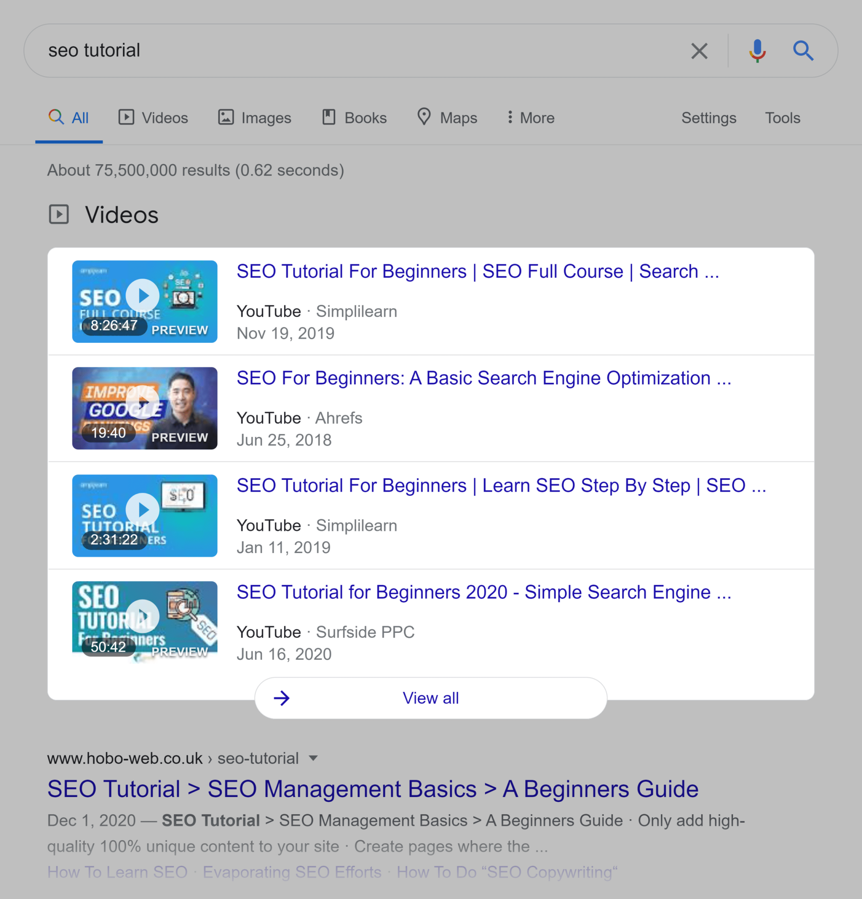The width and height of the screenshot is (862, 899).
Task: Click the Images photo icon
Action: coord(226,118)
